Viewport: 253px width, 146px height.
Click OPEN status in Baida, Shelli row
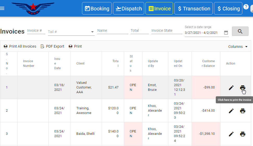click(133, 134)
